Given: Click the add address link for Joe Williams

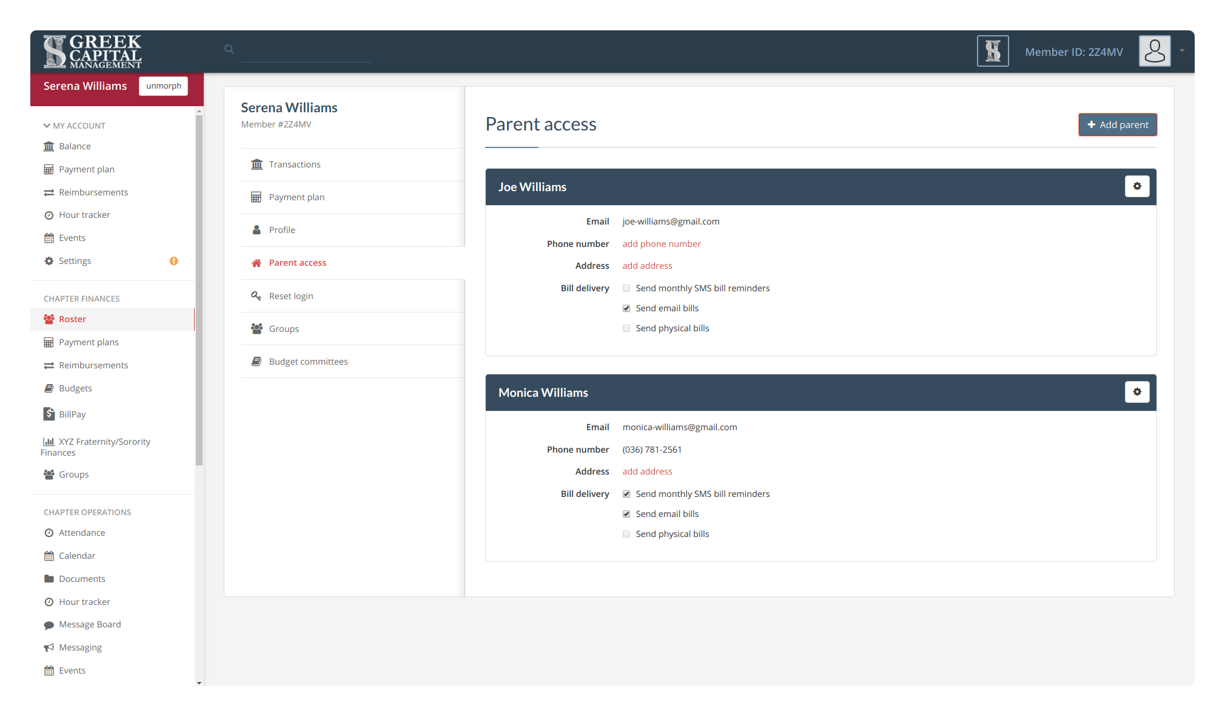Looking at the screenshot, I should [x=648, y=265].
